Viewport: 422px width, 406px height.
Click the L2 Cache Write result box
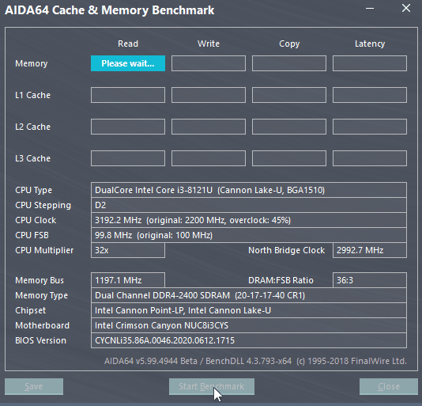tap(209, 127)
